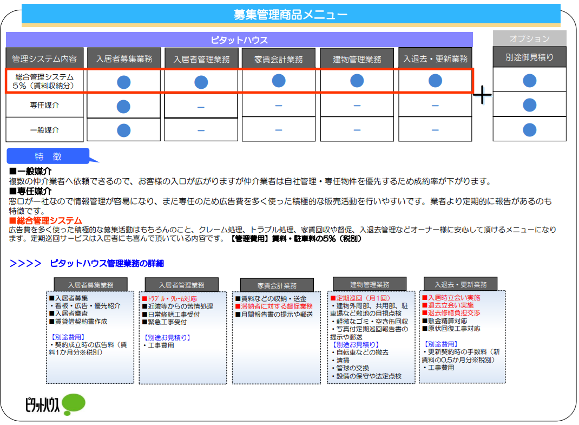Click the blue dot for 総合管理システム under 建物管理業務

tap(357, 81)
